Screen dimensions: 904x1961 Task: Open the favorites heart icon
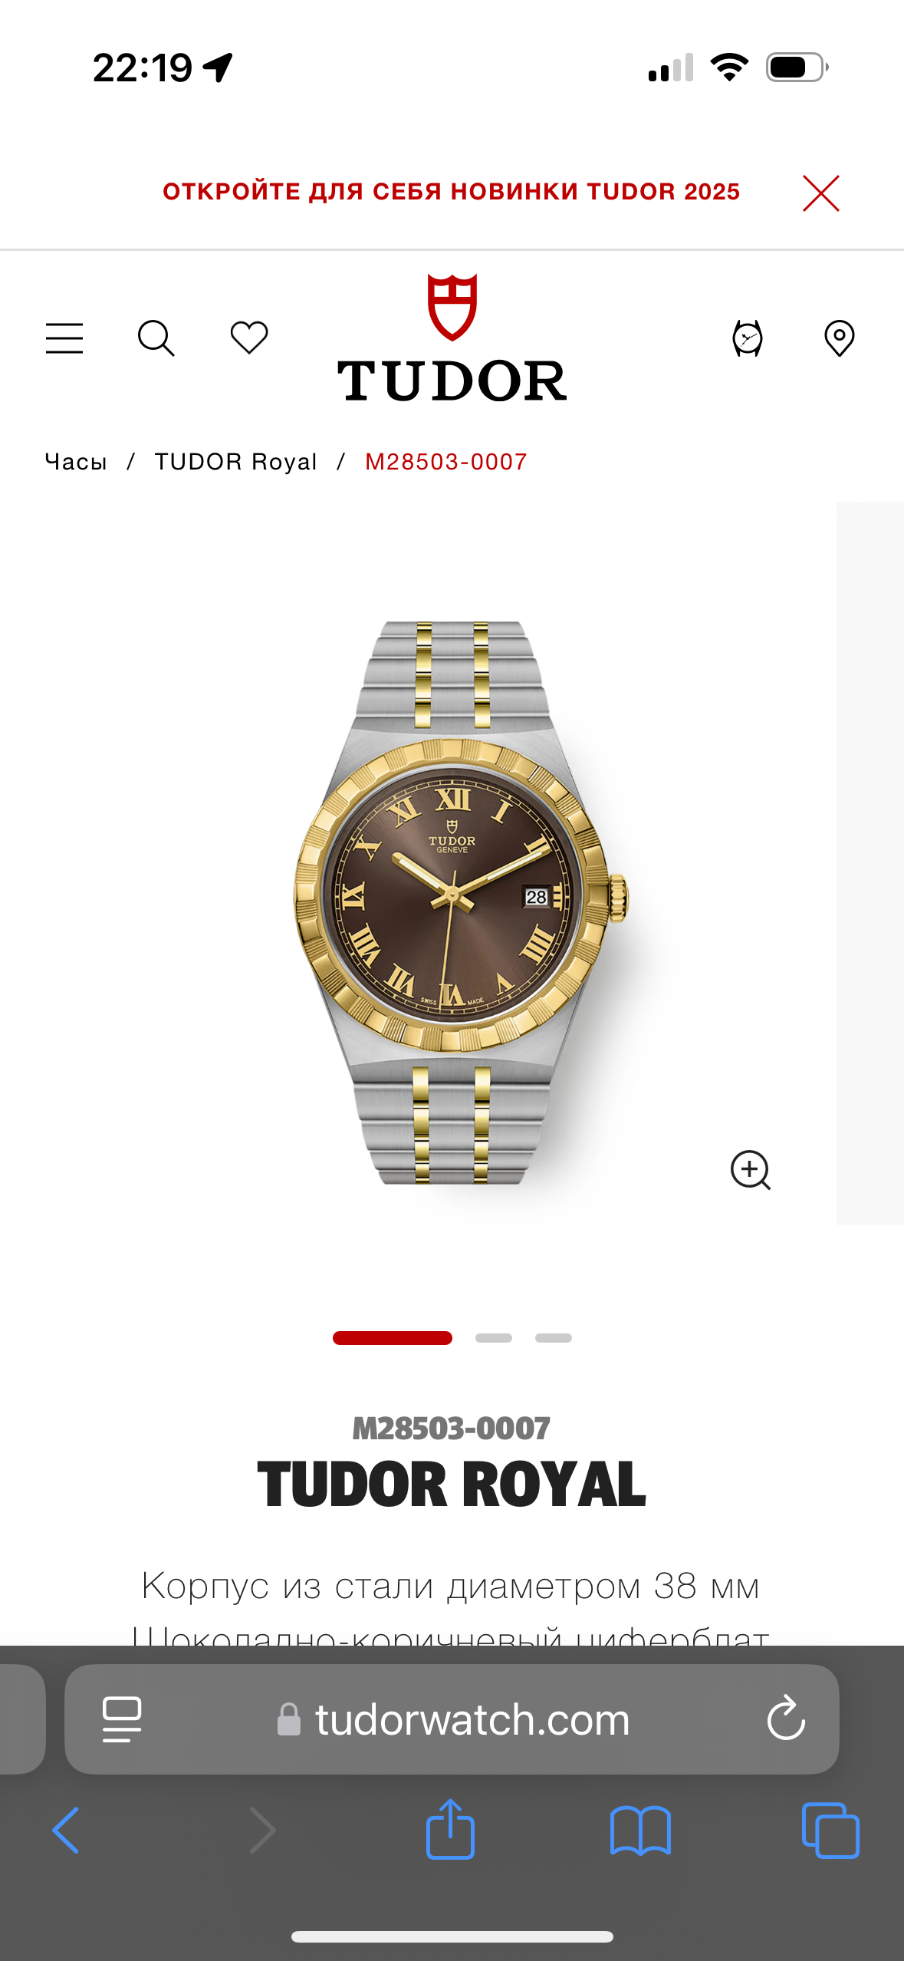pos(249,338)
